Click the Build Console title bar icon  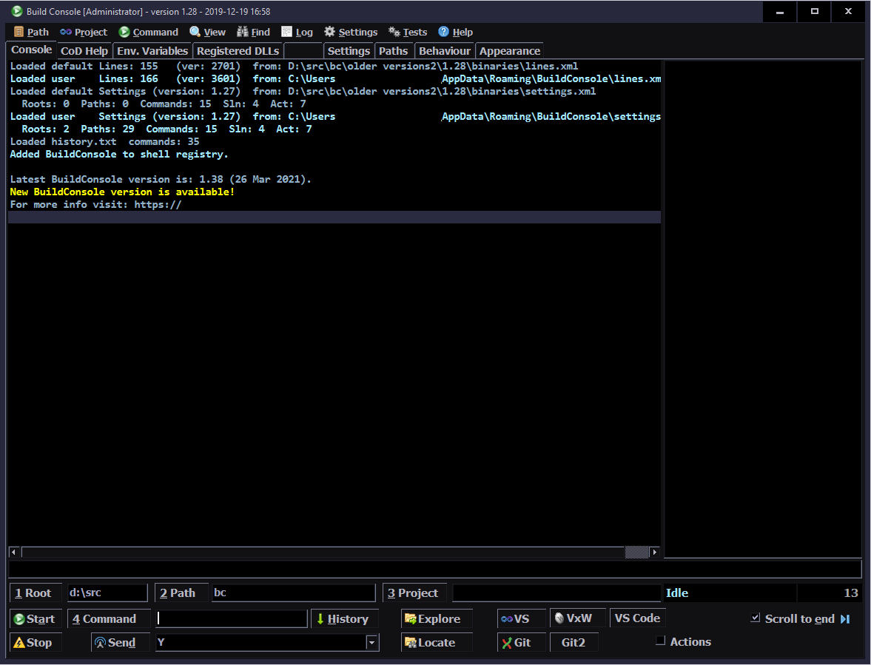(x=17, y=11)
